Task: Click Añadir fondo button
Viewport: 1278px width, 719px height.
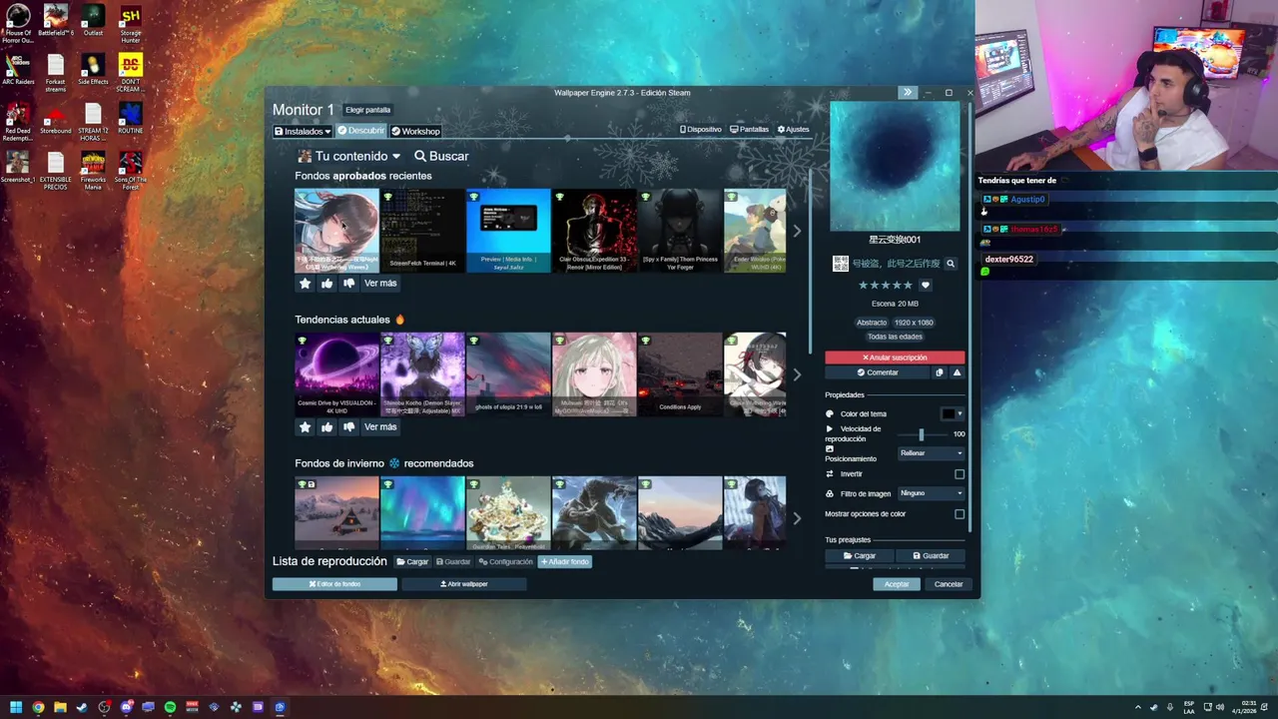Action: click(565, 562)
